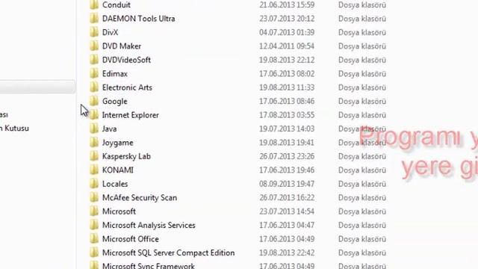
Task: Select the DVD Maker name
Action: point(122,46)
